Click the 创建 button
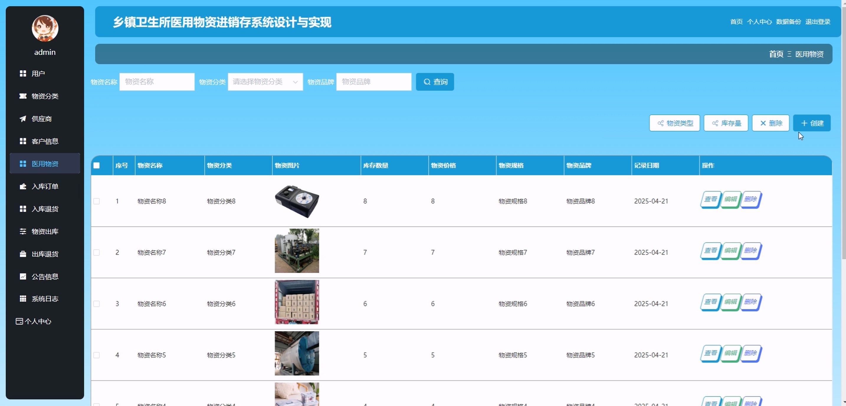 click(x=811, y=123)
